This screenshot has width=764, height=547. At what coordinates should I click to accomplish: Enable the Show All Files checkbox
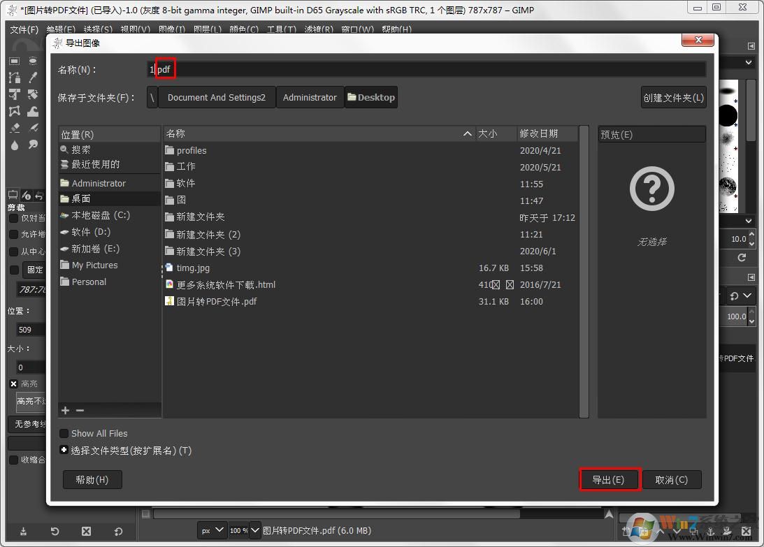click(x=64, y=433)
